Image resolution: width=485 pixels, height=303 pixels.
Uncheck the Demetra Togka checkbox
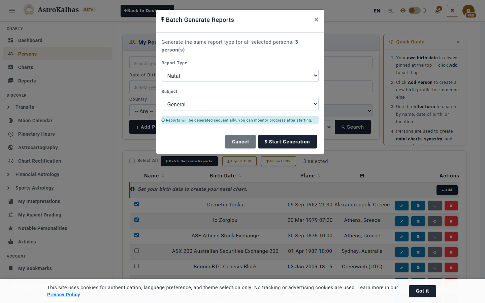[136, 204]
